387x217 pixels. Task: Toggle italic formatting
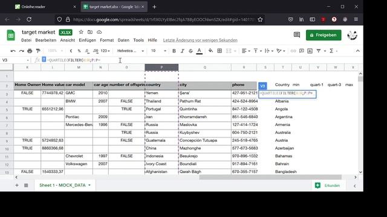(182, 51)
